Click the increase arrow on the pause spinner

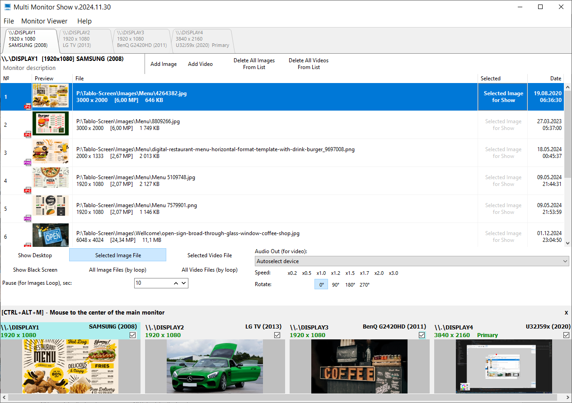(x=176, y=283)
